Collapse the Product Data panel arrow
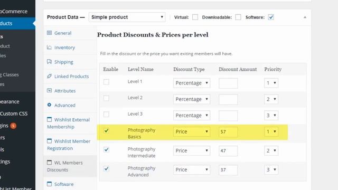The height and width of the screenshot is (190, 338). [305, 17]
